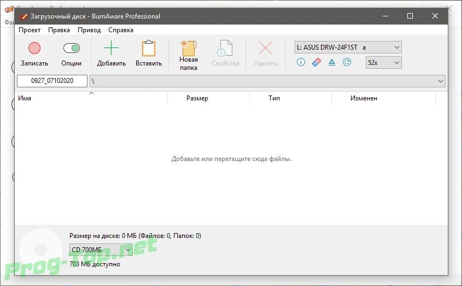Eject the drive tray with triangle icon
The height and width of the screenshot is (286, 462).
332,62
